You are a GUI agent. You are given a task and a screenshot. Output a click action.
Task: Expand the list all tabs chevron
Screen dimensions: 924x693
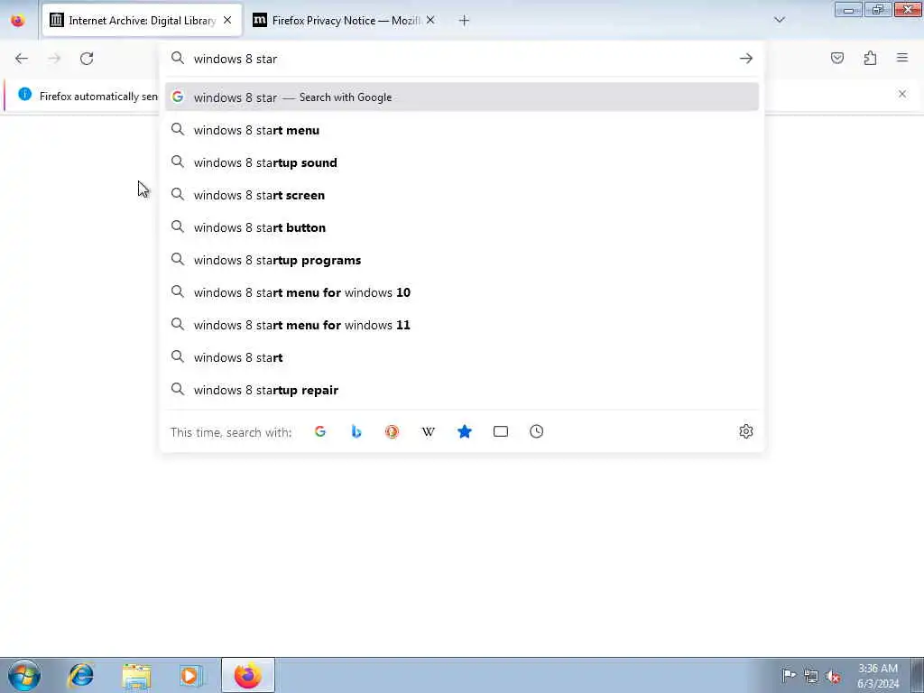tap(779, 20)
